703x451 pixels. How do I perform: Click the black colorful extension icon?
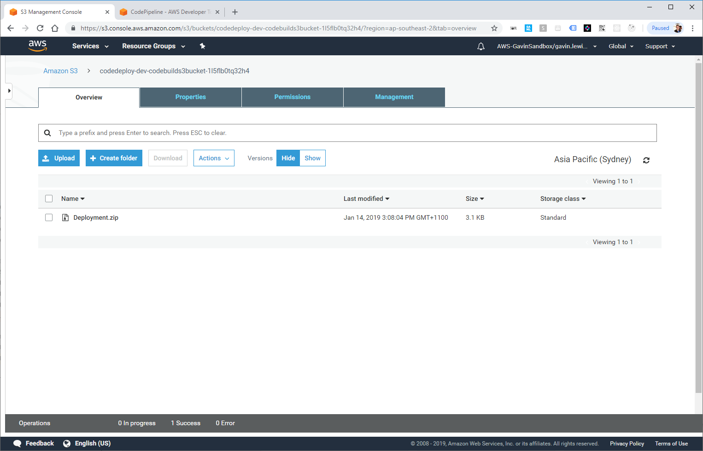click(587, 28)
